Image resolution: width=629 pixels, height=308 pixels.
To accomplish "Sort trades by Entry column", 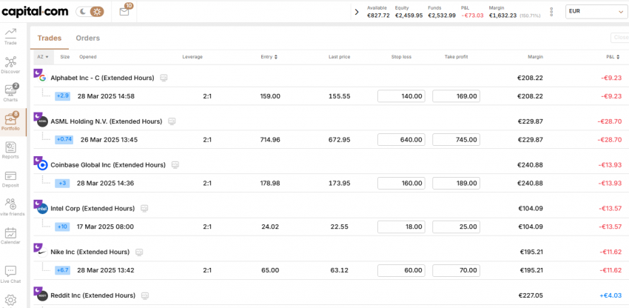I will coord(269,57).
